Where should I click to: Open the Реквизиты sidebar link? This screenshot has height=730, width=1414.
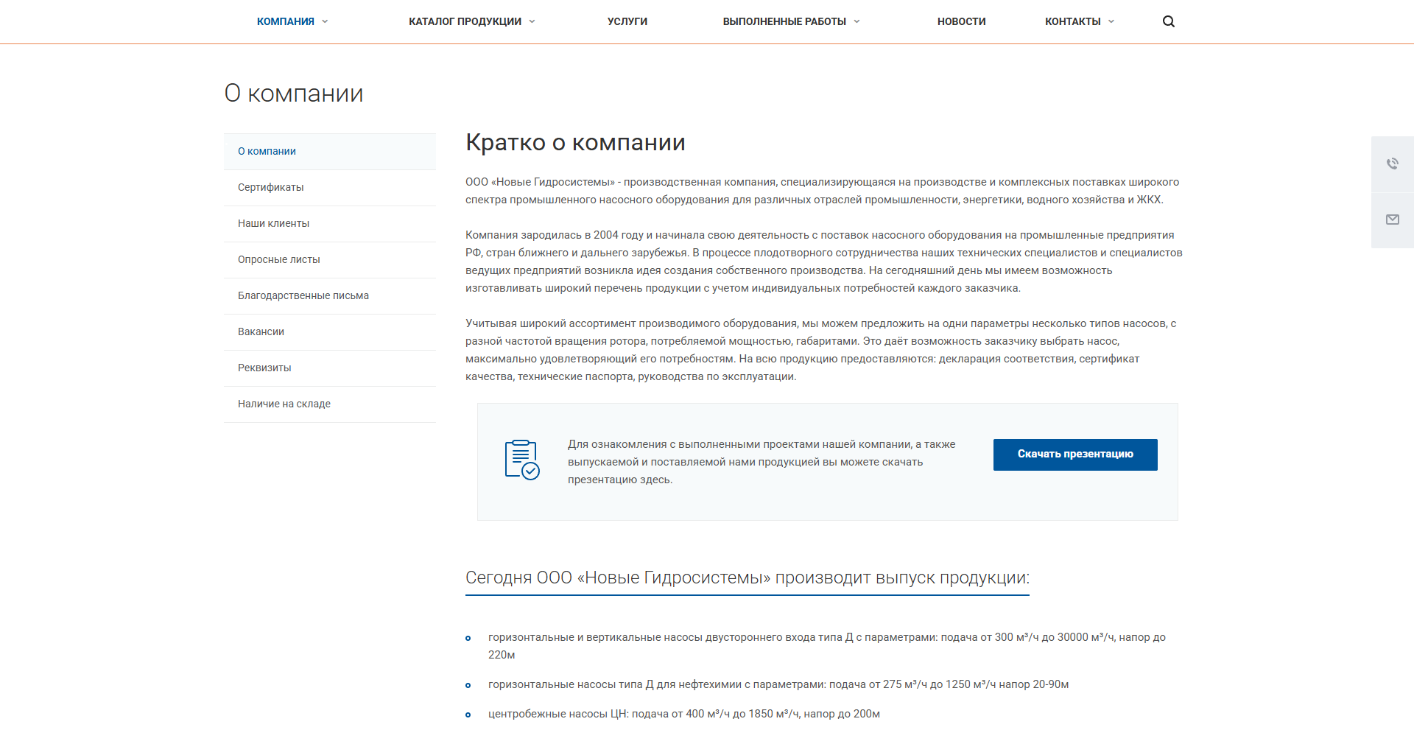click(264, 368)
